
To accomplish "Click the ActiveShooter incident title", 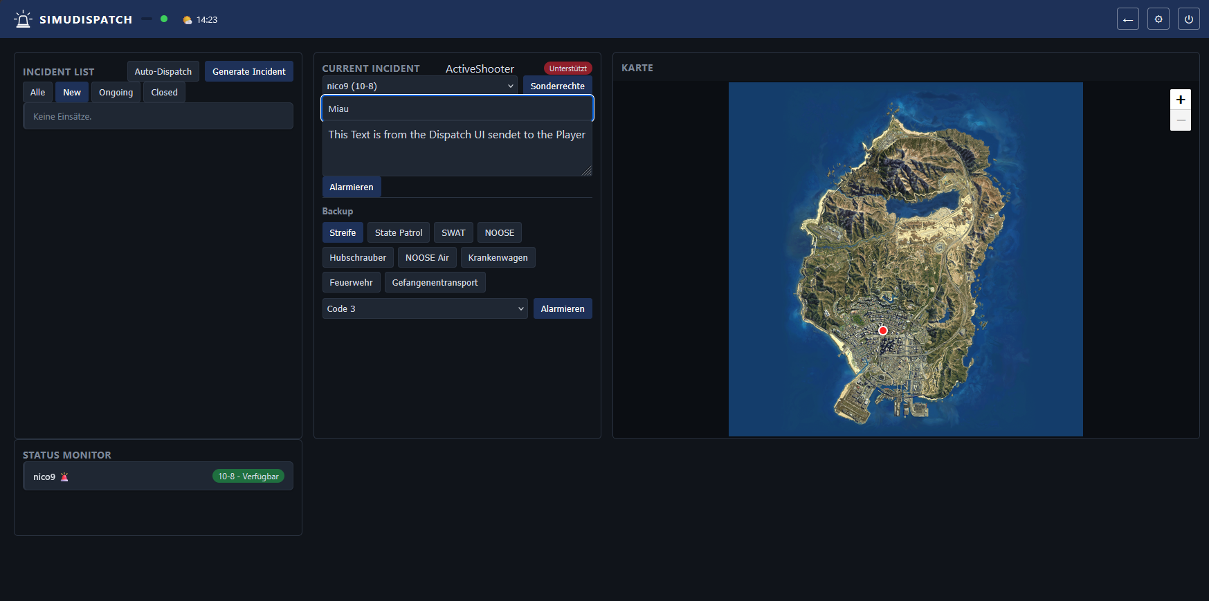I will [x=480, y=68].
